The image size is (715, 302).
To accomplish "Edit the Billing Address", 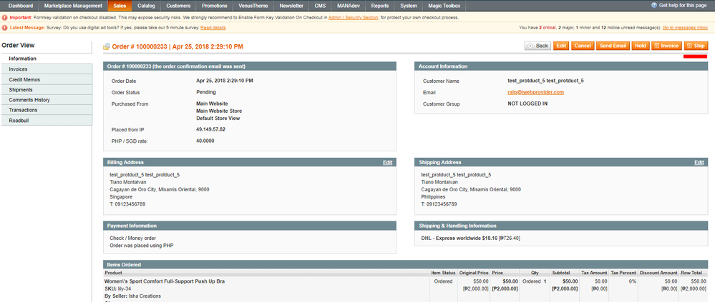I will pos(387,162).
